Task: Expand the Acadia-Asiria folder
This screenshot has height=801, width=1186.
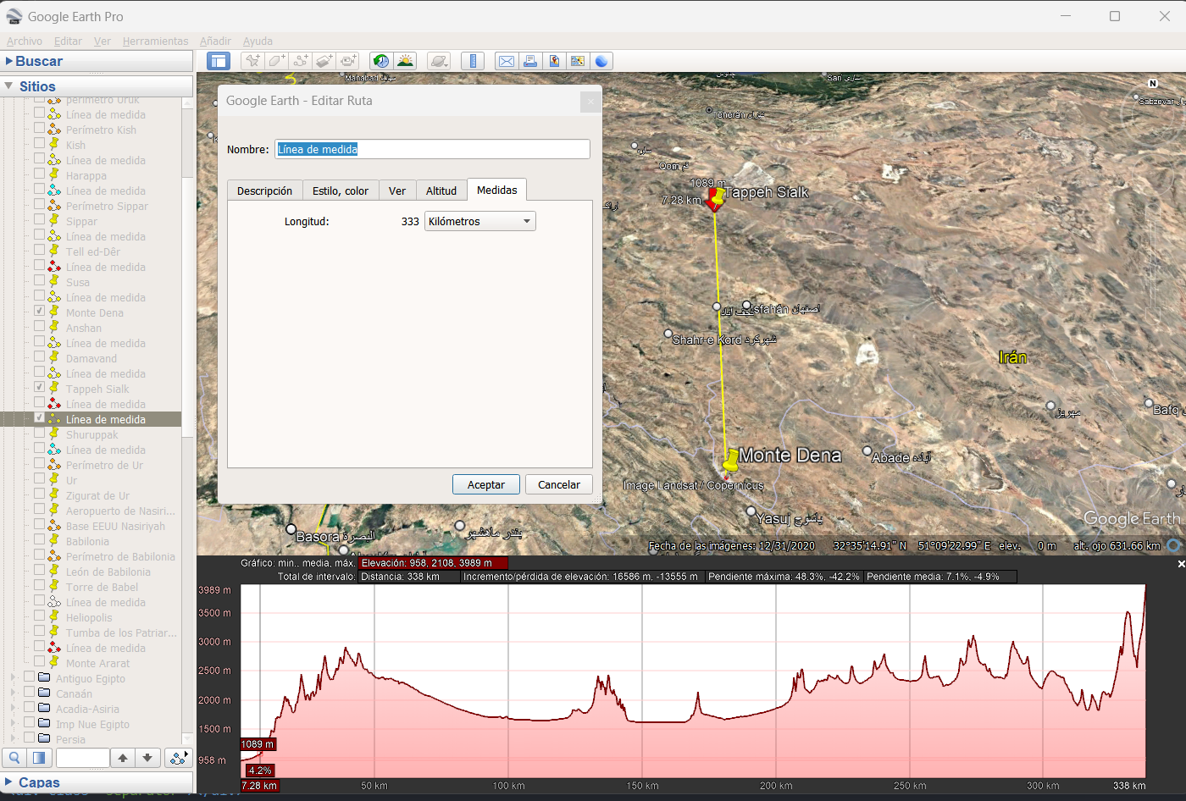Action: pos(13,708)
